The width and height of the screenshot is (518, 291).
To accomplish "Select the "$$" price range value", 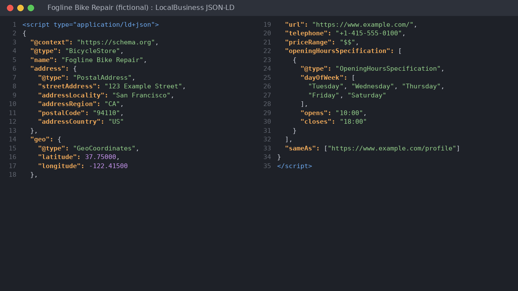I will [347, 42].
